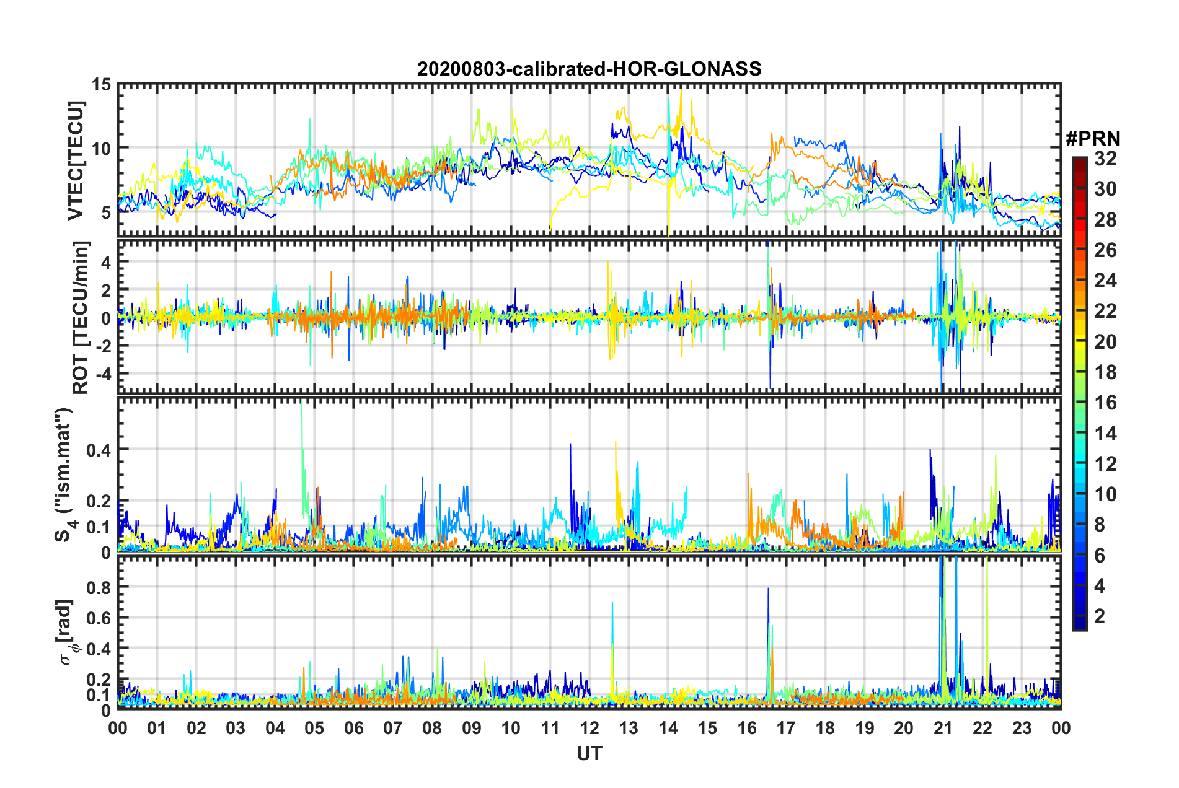This screenshot has height=788, width=1179.
Task: Click colorbar tick label '20'
Action: click(x=1105, y=342)
